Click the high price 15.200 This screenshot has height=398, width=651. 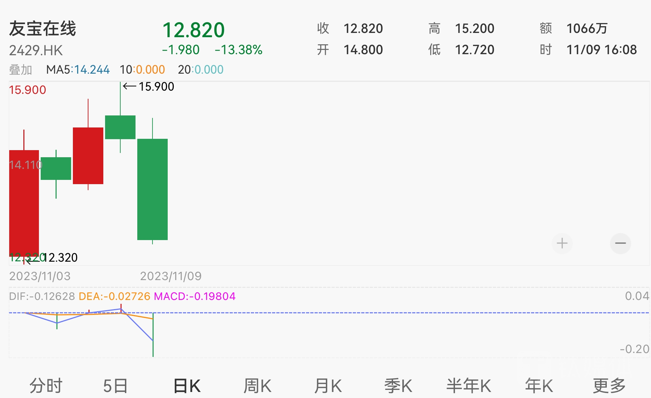(475, 28)
